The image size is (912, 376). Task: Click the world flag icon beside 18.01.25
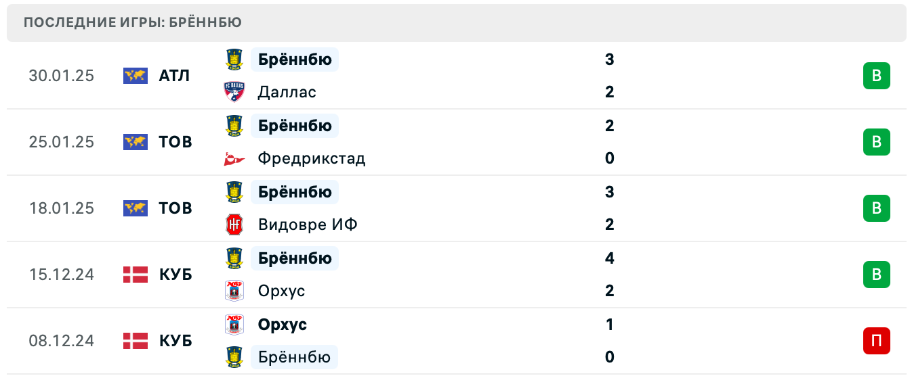coord(136,208)
